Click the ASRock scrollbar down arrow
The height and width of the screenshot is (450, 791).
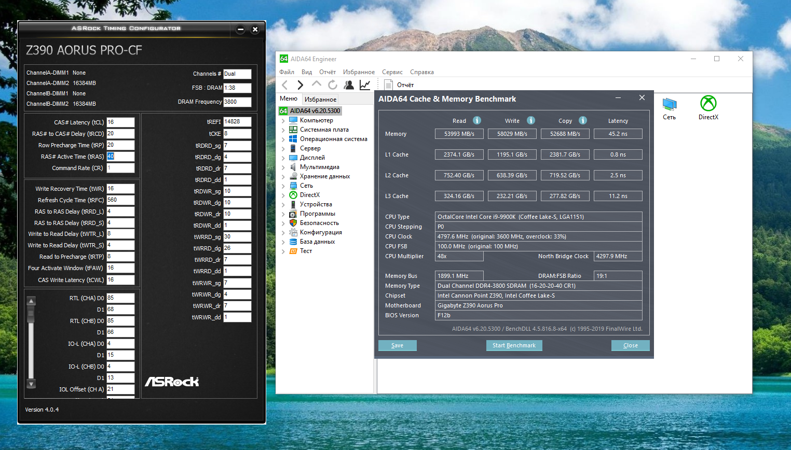[31, 384]
